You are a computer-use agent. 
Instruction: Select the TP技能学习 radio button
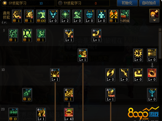[60, 3]
